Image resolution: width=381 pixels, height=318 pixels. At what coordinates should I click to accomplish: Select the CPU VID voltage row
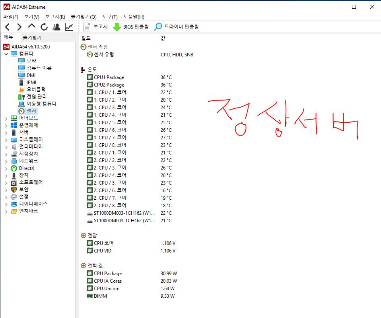pyautogui.click(x=131, y=251)
